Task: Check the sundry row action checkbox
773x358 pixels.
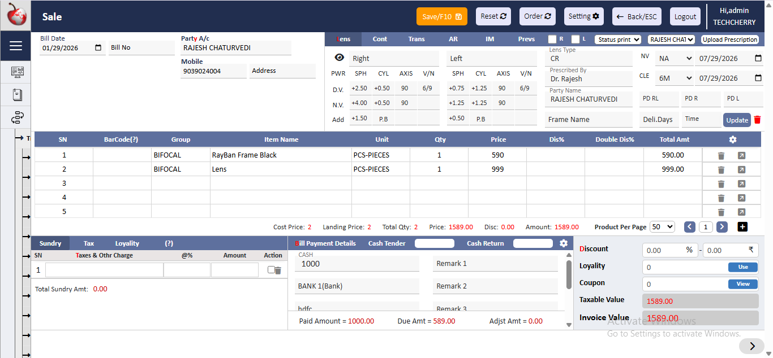Action: (x=271, y=270)
